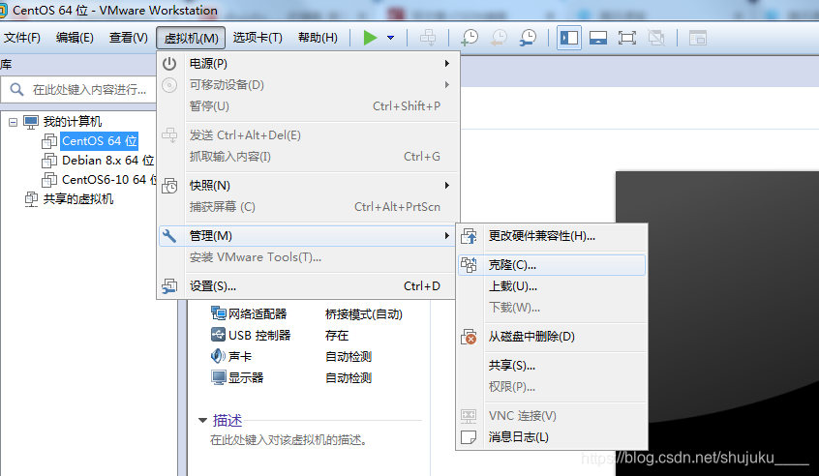The width and height of the screenshot is (819, 476).
Task: Choose 从磁盘中删除(D) in submenu
Action: 552,337
